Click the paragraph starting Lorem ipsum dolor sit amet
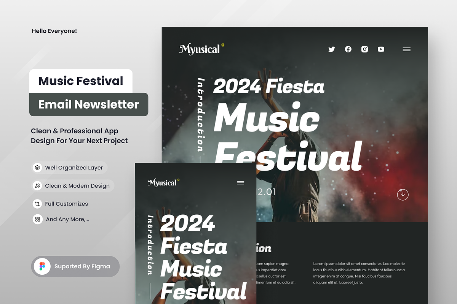Image resolution: width=457 pixels, height=304 pixels. (359, 273)
